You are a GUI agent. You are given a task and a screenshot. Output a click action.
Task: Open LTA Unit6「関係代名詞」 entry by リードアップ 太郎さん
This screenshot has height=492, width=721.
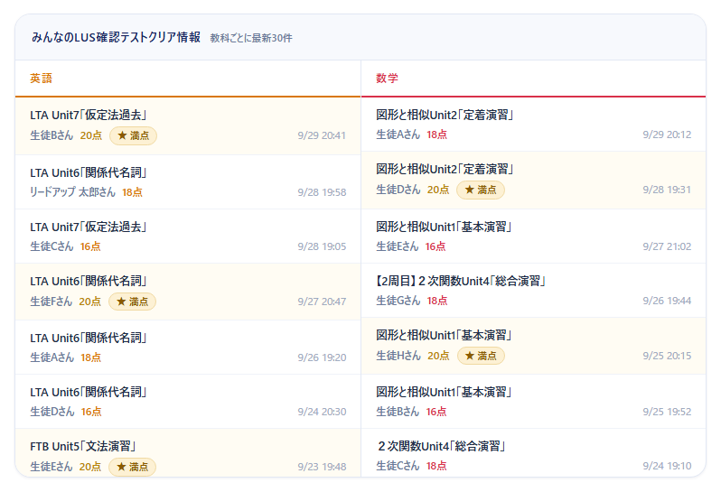click(188, 182)
